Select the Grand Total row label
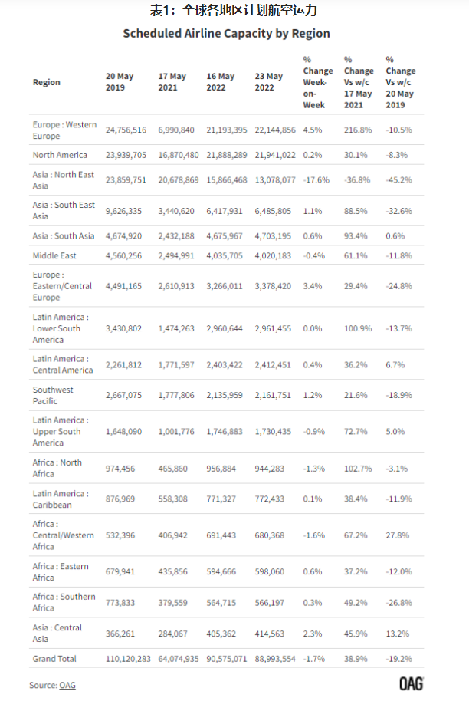 (x=54, y=659)
